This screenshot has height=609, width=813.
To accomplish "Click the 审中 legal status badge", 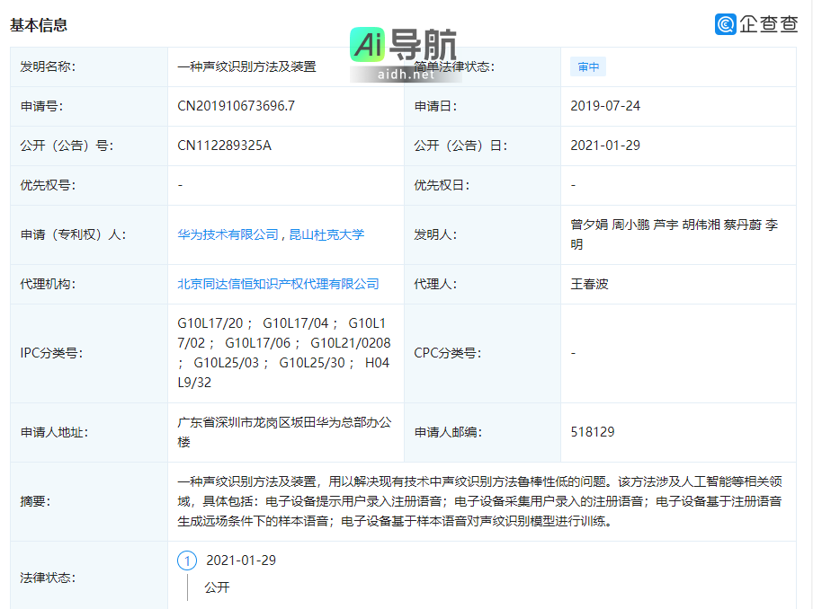I will [588, 66].
